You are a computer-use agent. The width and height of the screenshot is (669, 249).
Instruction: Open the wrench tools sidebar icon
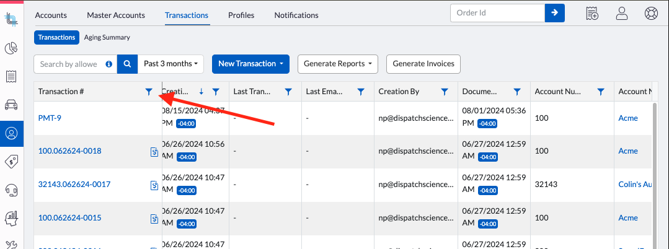coord(11,244)
